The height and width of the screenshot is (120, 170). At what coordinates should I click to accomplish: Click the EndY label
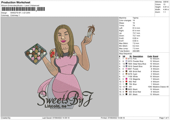click(122, 41)
